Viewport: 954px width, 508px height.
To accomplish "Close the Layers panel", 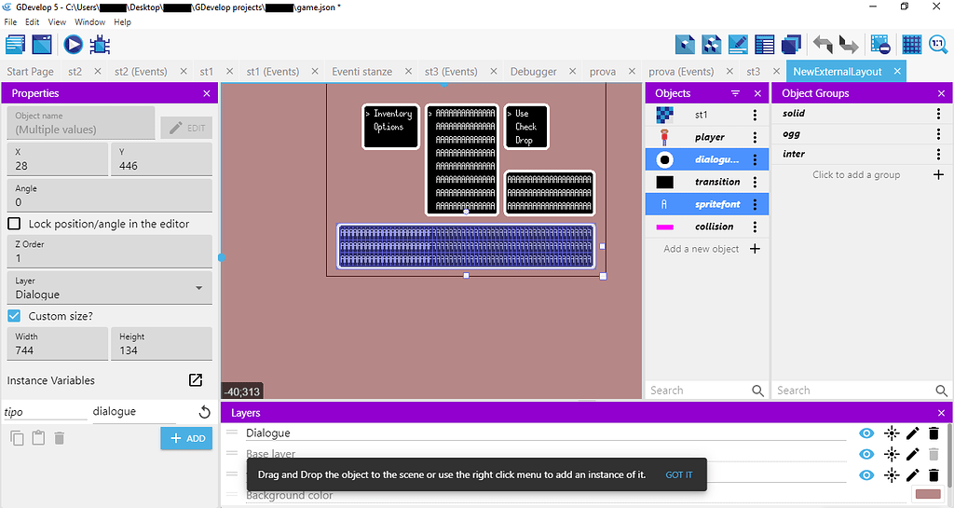I will [x=941, y=413].
